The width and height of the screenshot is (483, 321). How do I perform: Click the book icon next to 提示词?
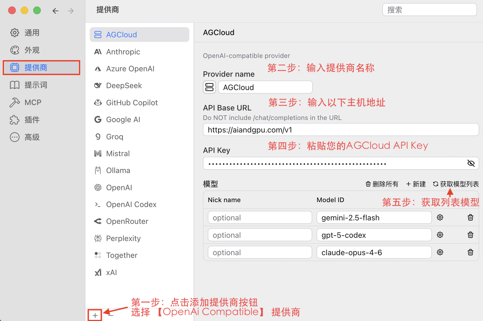[x=15, y=85]
